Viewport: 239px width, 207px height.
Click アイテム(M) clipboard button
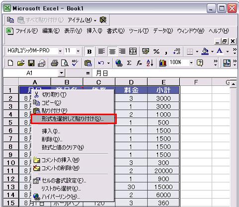click(x=82, y=20)
